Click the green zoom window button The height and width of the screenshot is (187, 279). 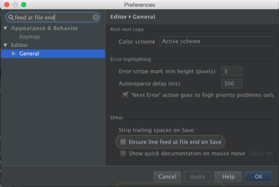pyautogui.click(x=24, y=5)
